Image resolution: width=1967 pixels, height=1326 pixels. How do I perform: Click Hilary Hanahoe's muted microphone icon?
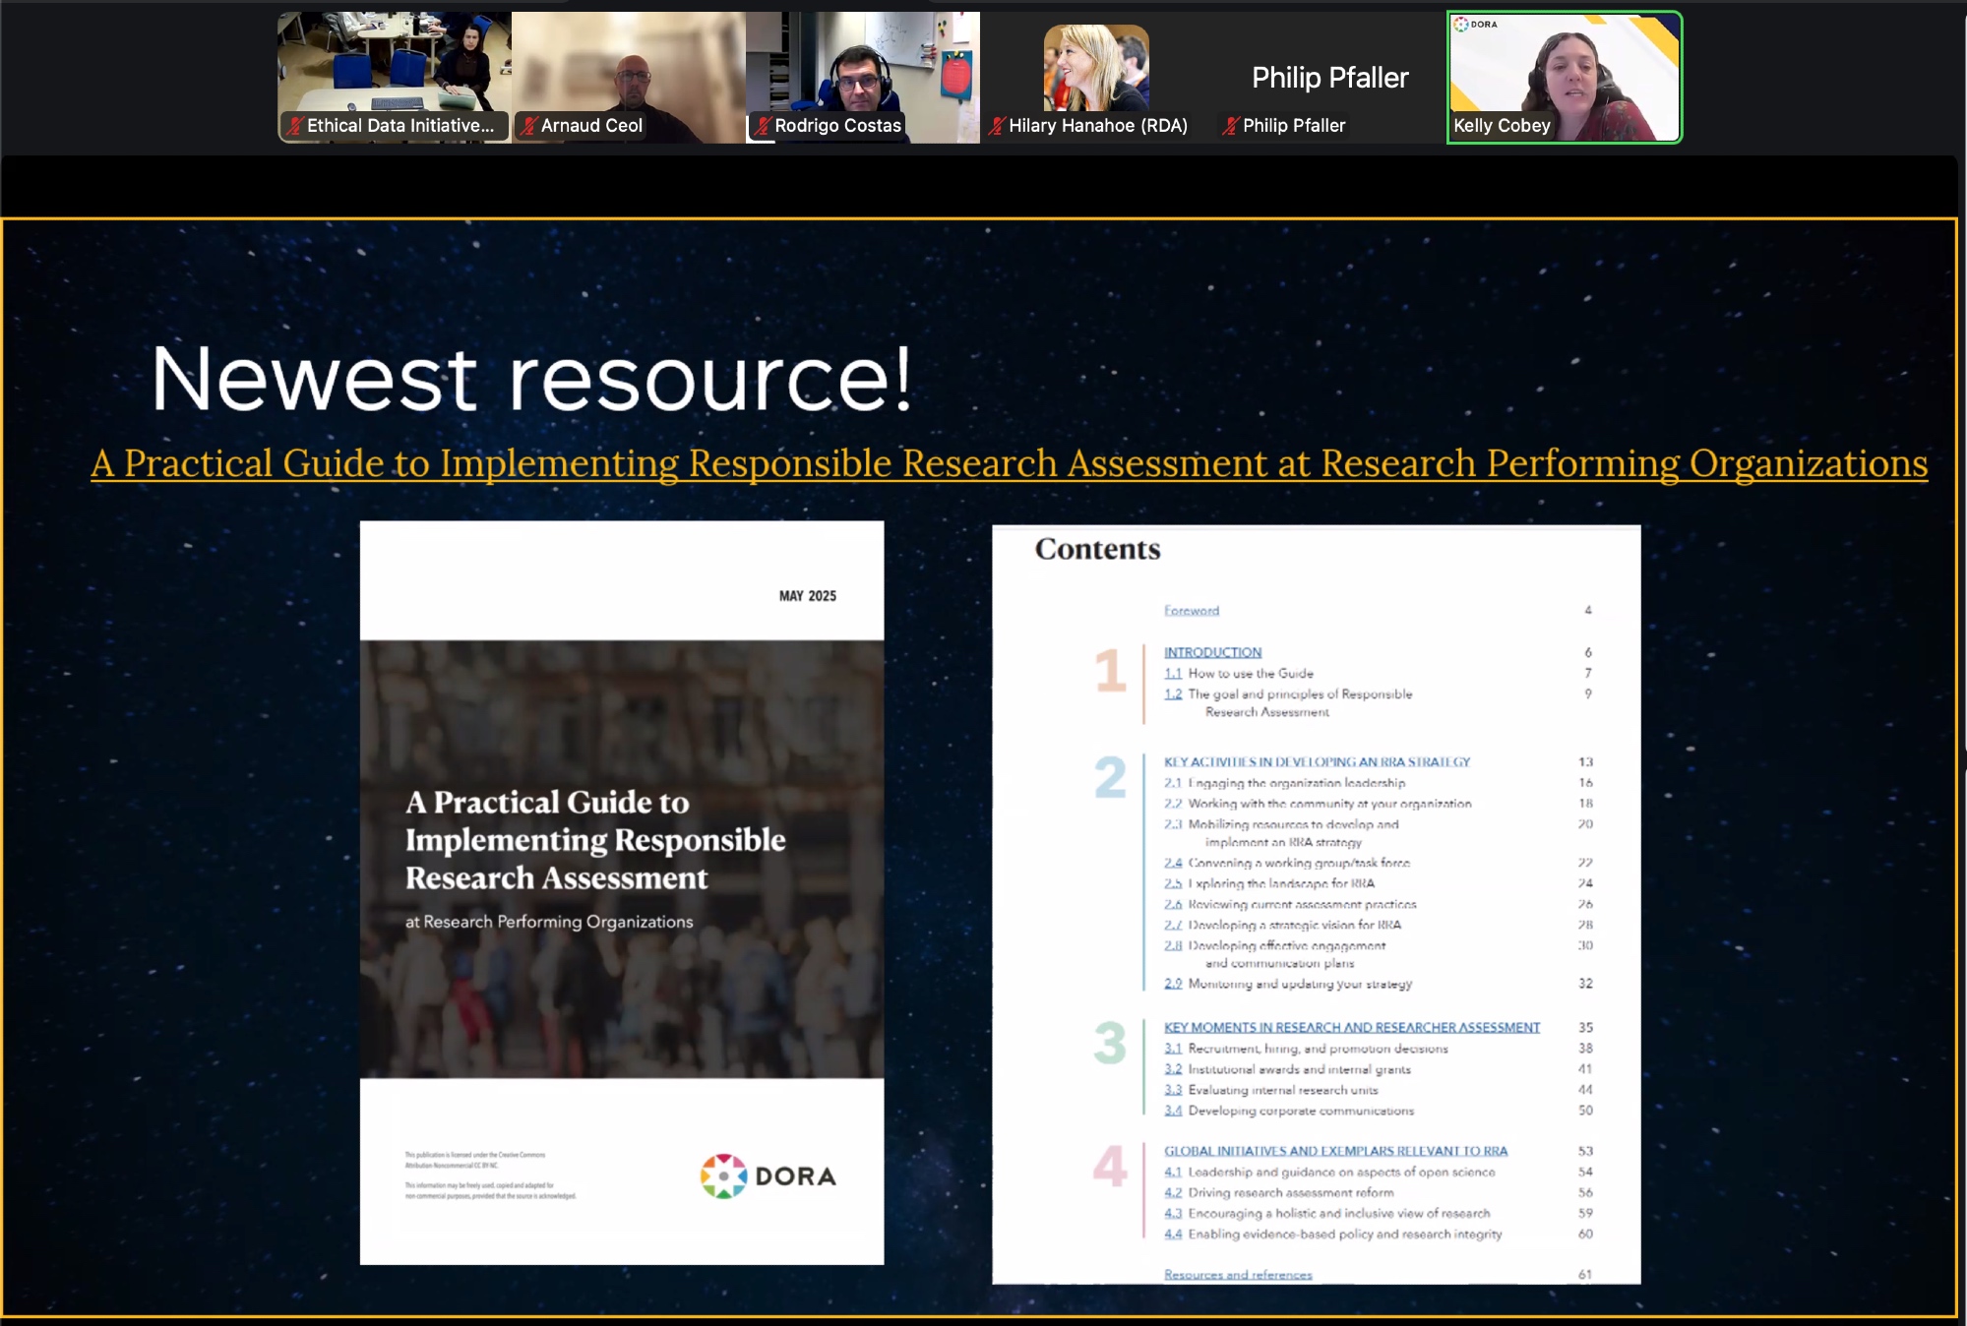pos(997,126)
